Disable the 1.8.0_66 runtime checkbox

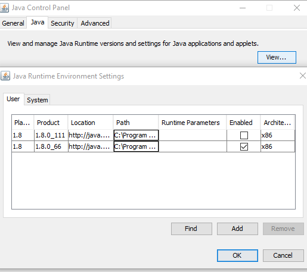click(244, 146)
